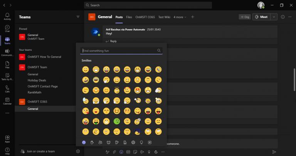
Task: Expand Meet dropdown arrow
Action: [274, 17]
